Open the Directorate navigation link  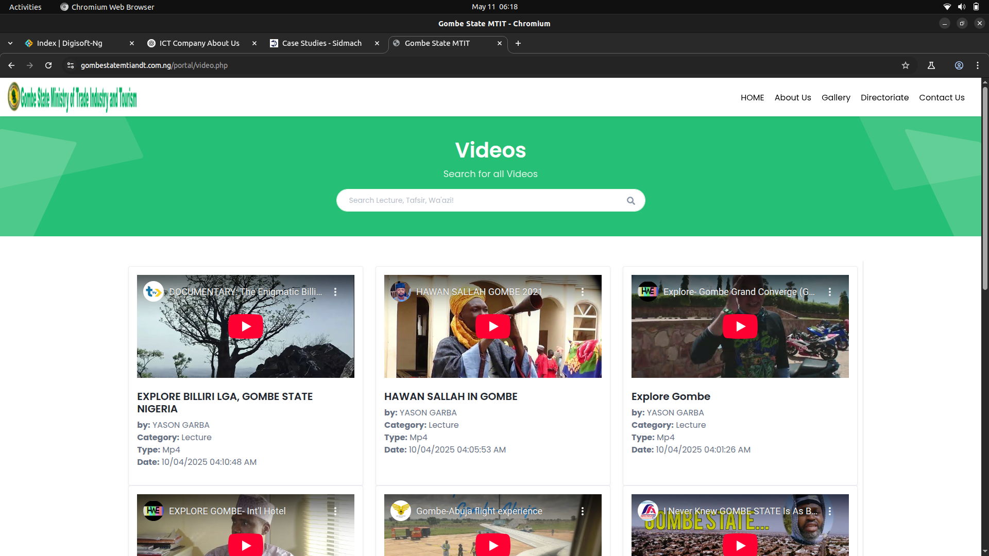tap(884, 98)
